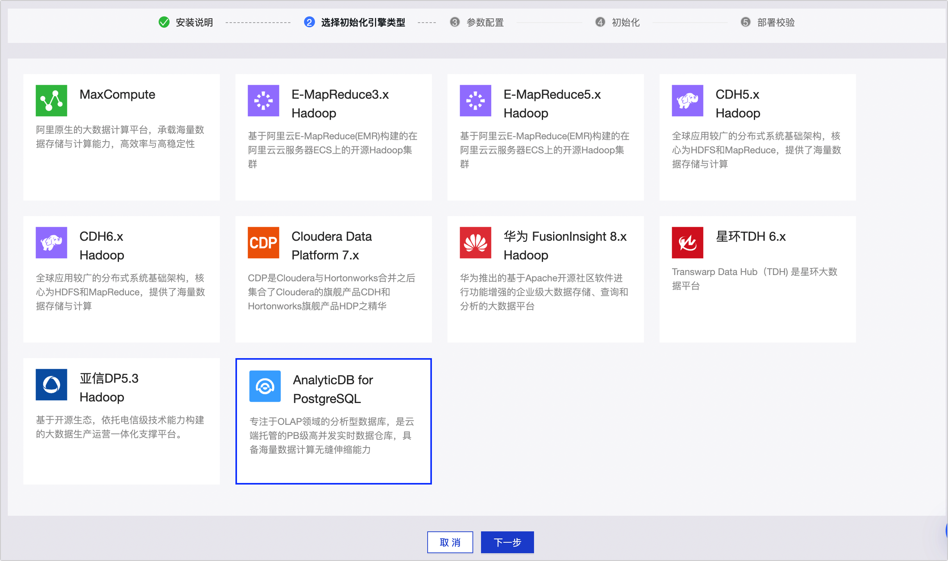Click the 星环TDH red logo icon

point(687,243)
